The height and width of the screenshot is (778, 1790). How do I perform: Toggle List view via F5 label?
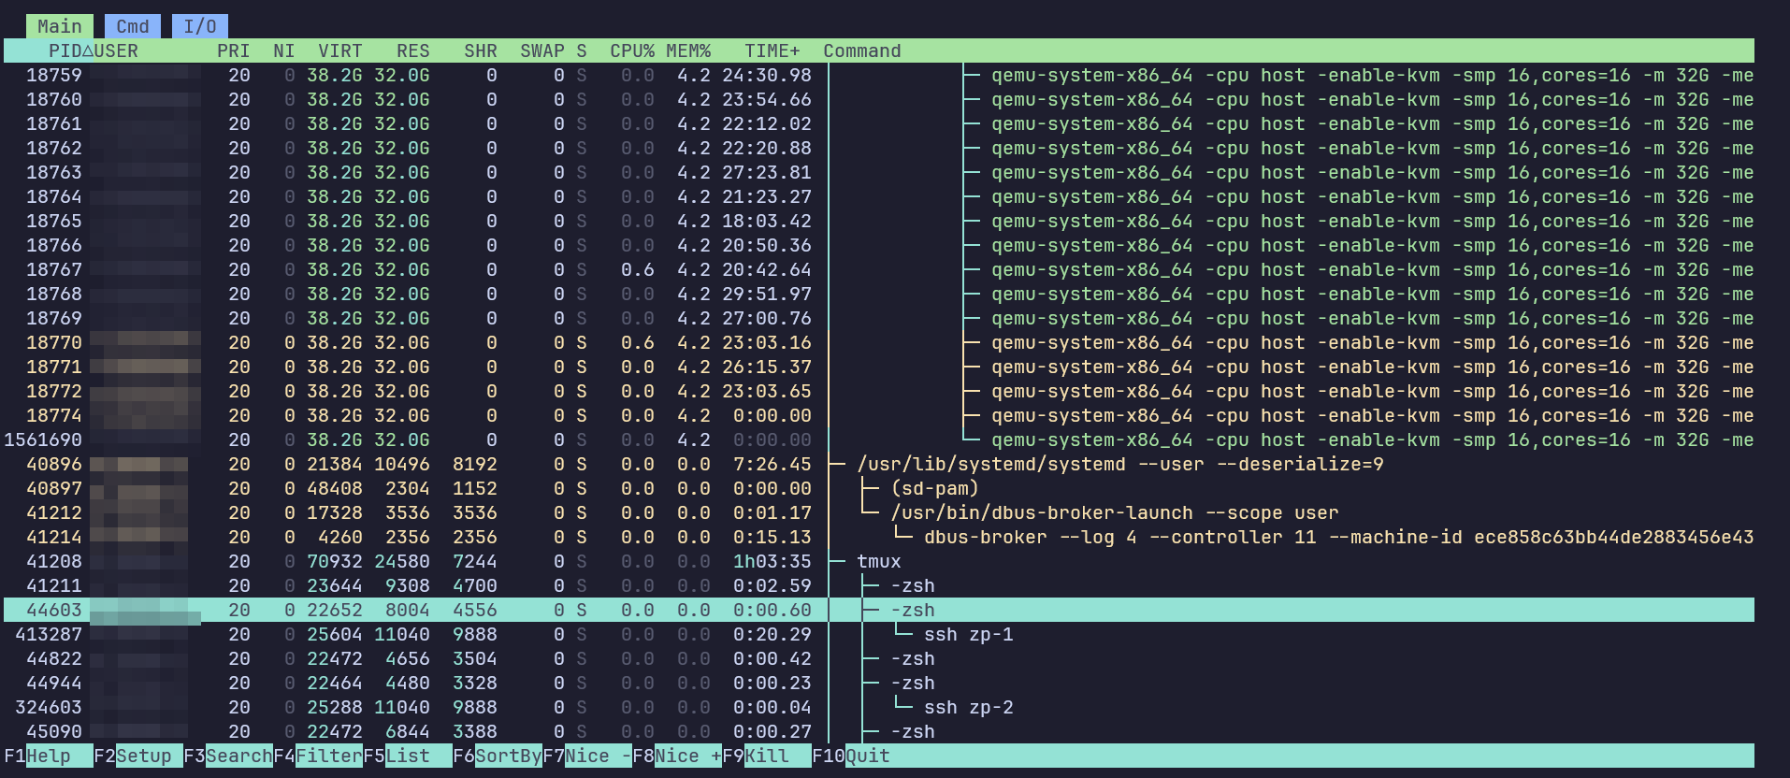click(x=408, y=756)
